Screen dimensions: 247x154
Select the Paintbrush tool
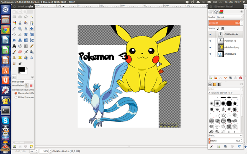(x=14, y=52)
